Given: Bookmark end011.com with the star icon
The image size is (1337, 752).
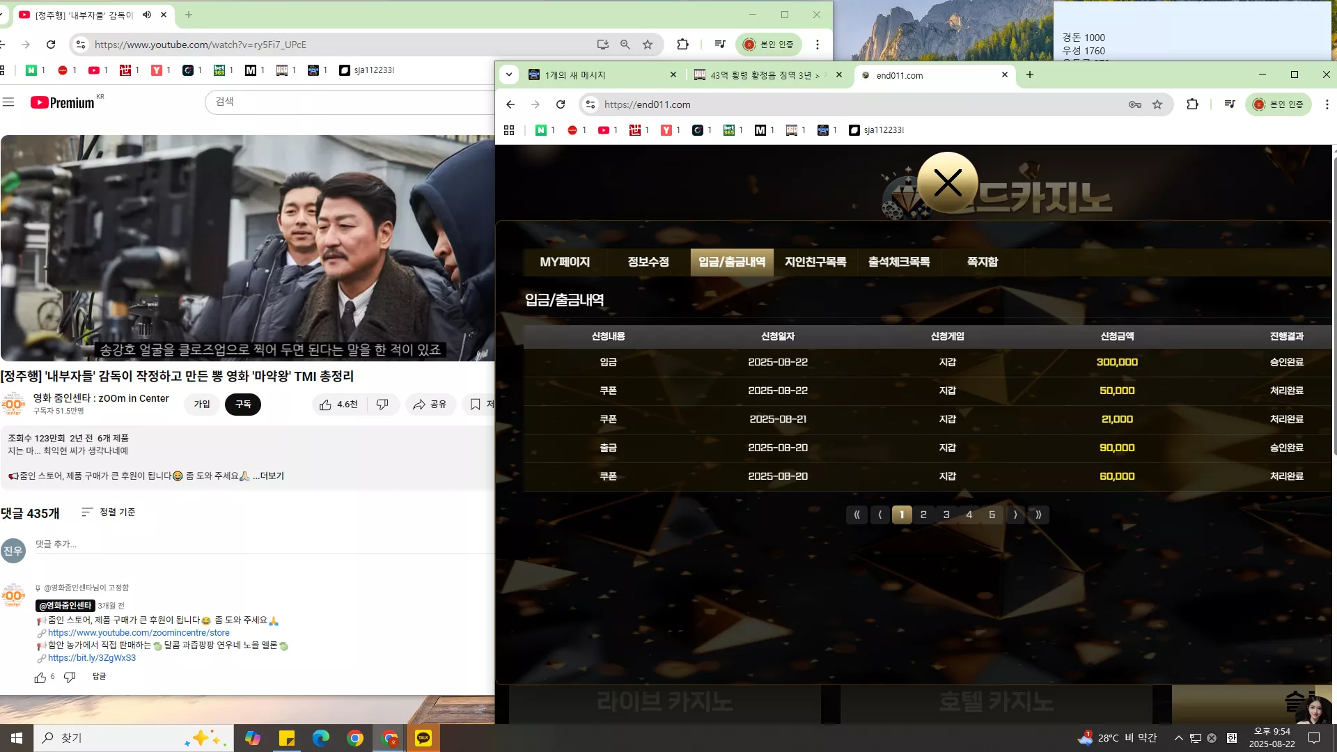Looking at the screenshot, I should (1157, 104).
